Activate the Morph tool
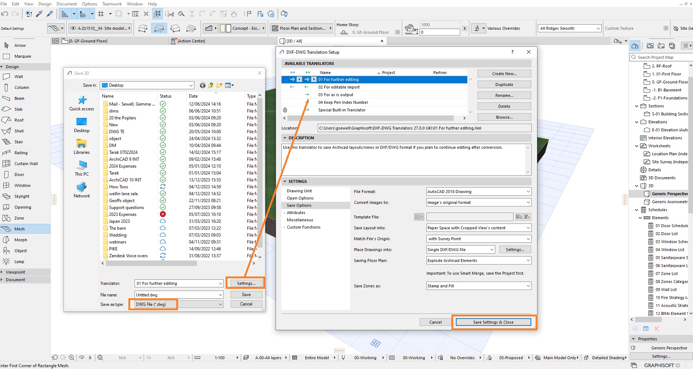The width and height of the screenshot is (693, 369). (x=21, y=239)
